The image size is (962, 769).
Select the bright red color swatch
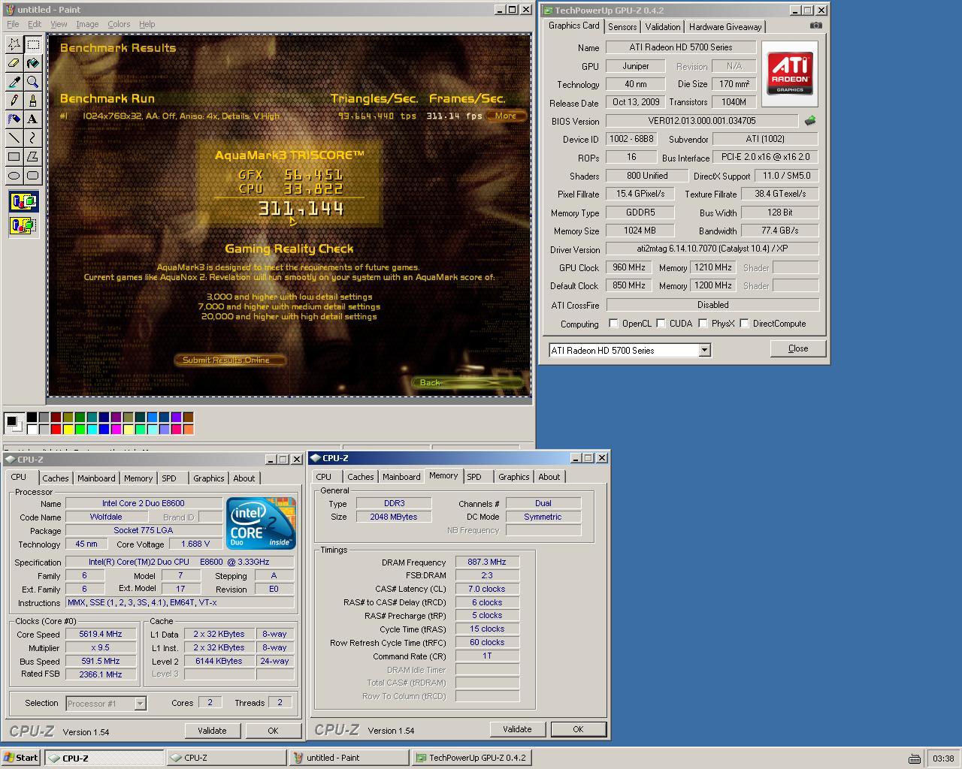(x=56, y=430)
